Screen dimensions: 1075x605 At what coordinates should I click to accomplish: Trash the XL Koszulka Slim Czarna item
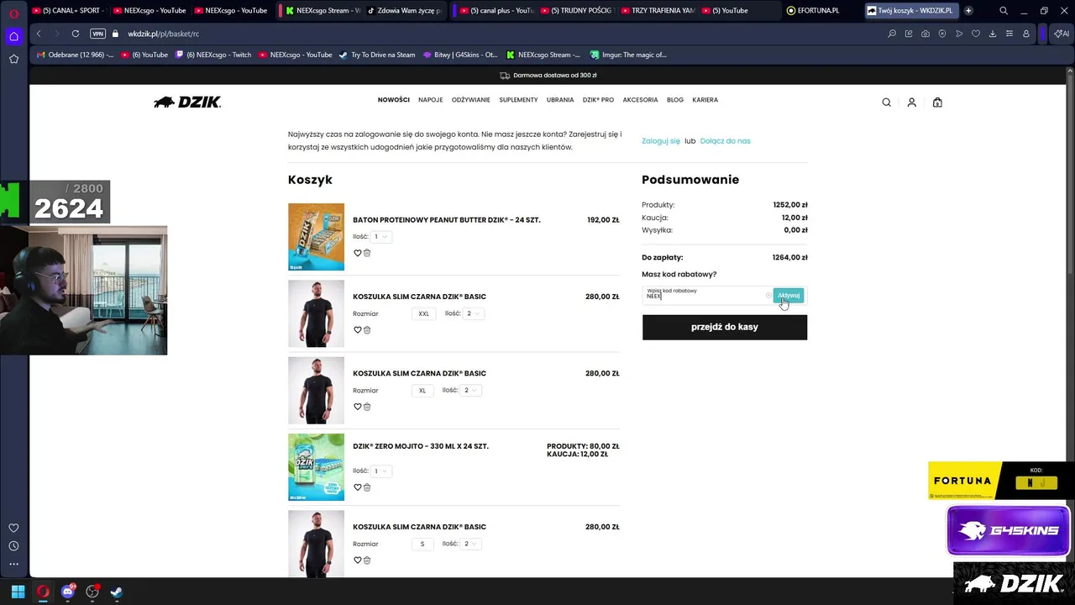pos(367,407)
